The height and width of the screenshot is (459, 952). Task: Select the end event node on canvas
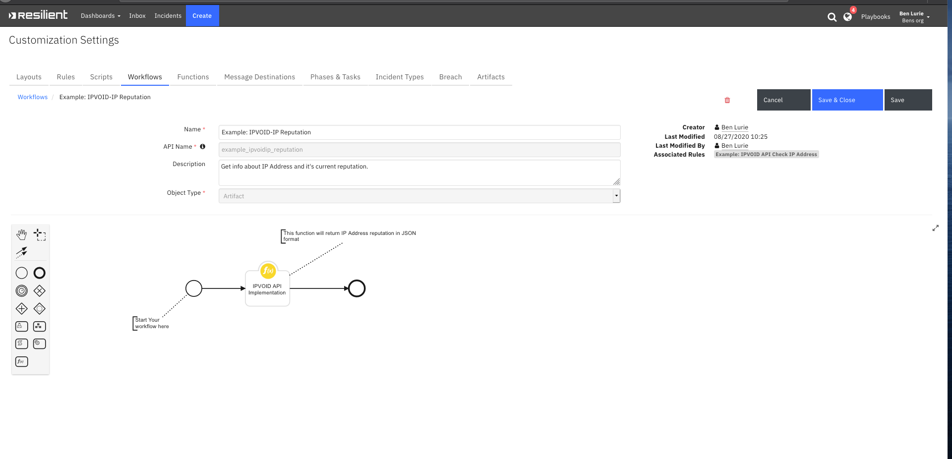pyautogui.click(x=357, y=288)
